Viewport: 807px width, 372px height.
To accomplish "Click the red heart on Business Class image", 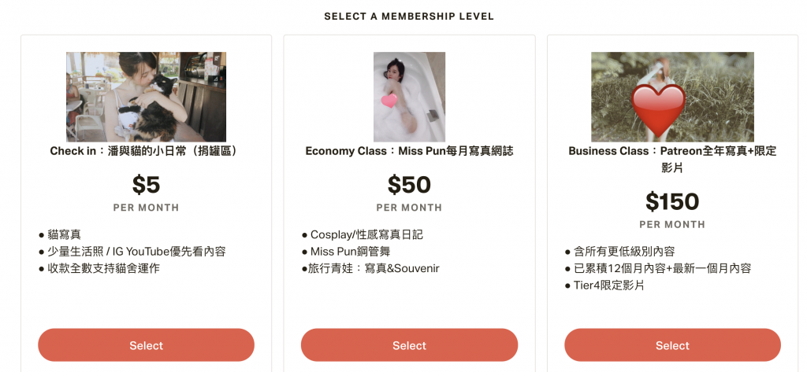I will 660,108.
